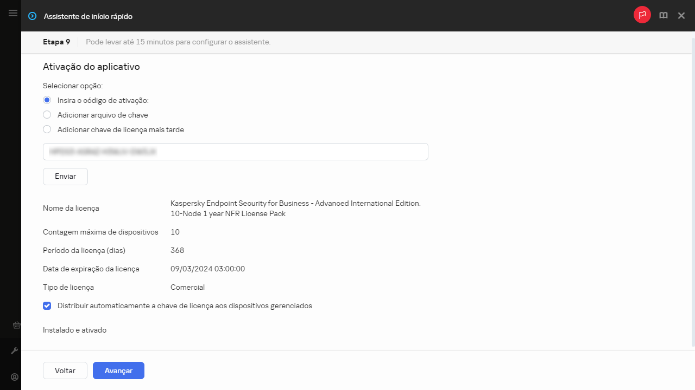The image size is (695, 390).
Task: Select 'Adicionar chave de licença mais tarde'
Action: [47, 129]
